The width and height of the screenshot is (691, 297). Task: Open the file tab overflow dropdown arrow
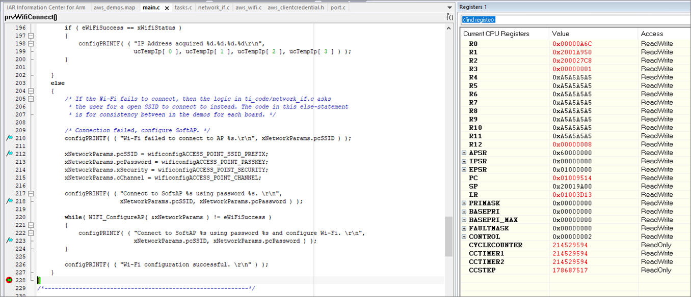click(x=449, y=8)
